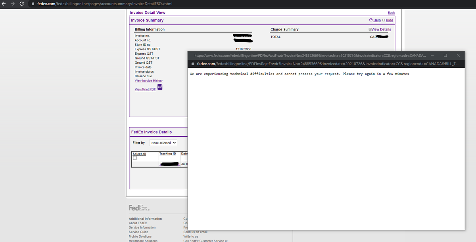Open the purple PDF icon
476x242 pixels.
(160, 87)
